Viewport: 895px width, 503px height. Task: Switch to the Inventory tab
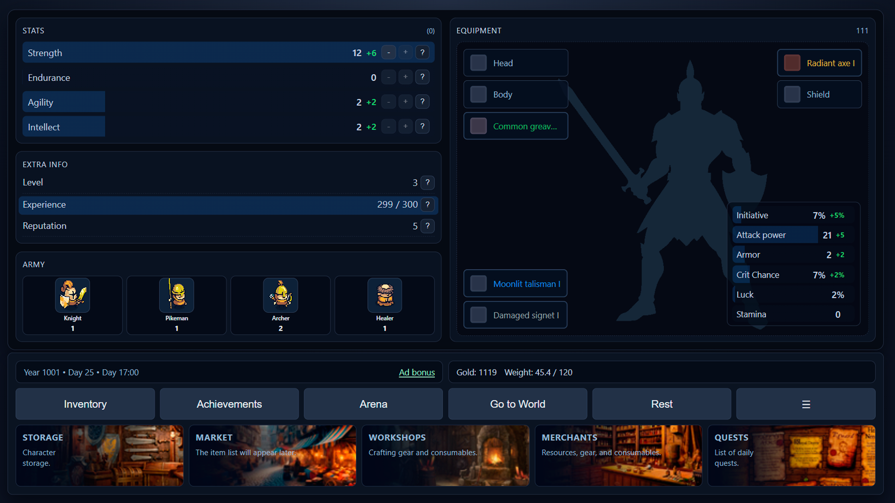85,404
